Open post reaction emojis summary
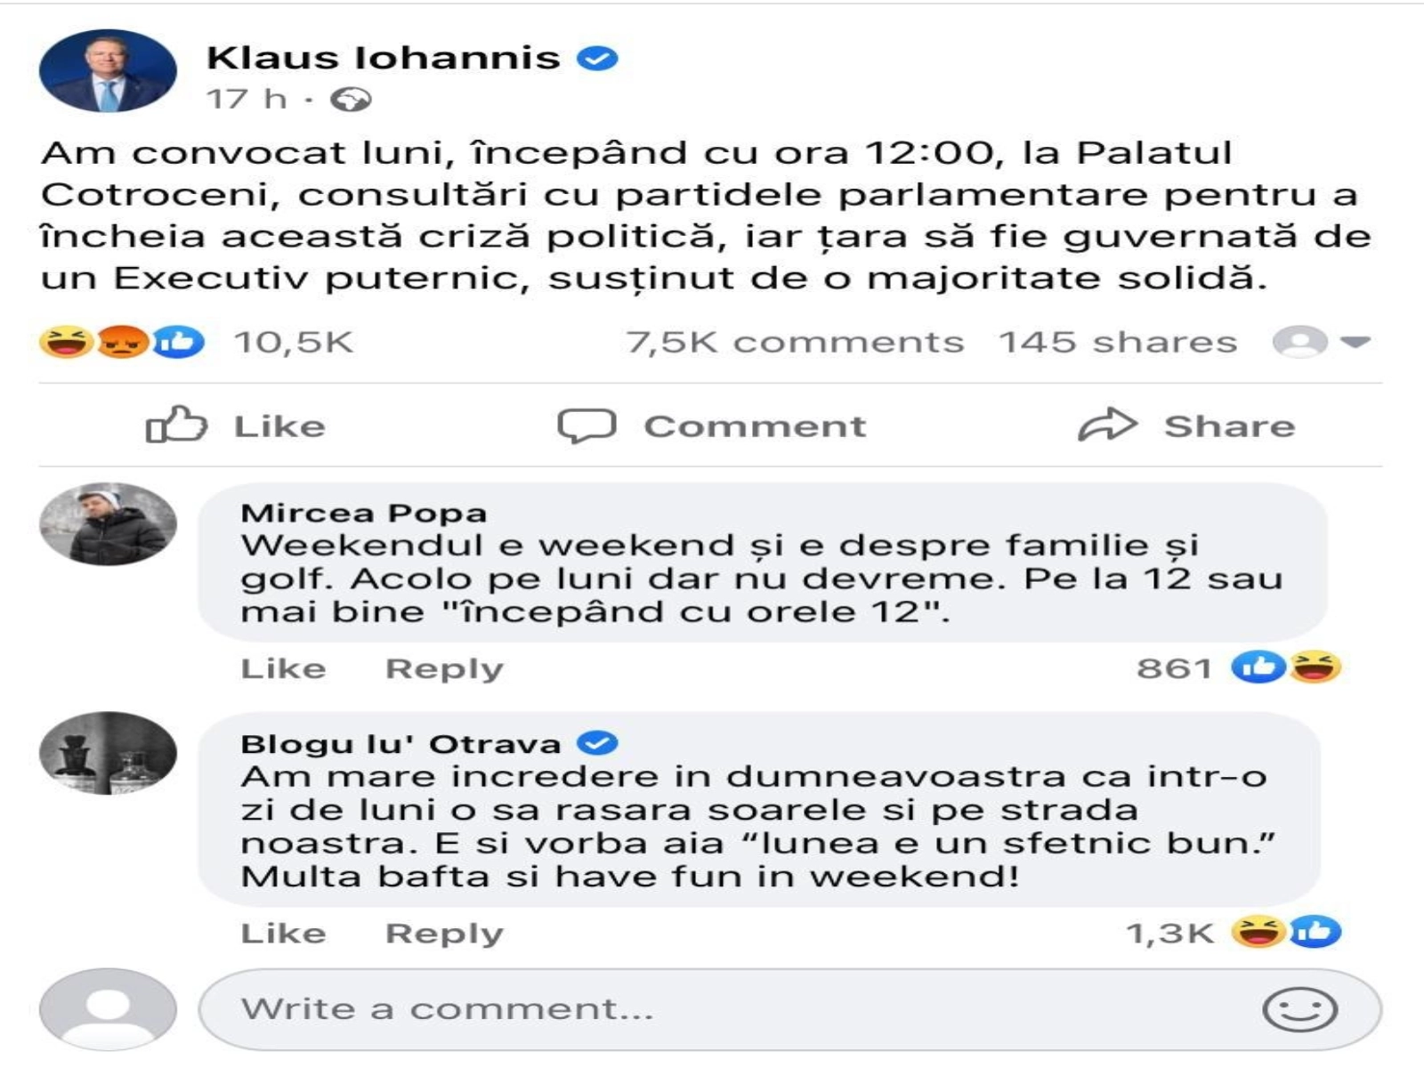The width and height of the screenshot is (1424, 1068). pos(122,342)
